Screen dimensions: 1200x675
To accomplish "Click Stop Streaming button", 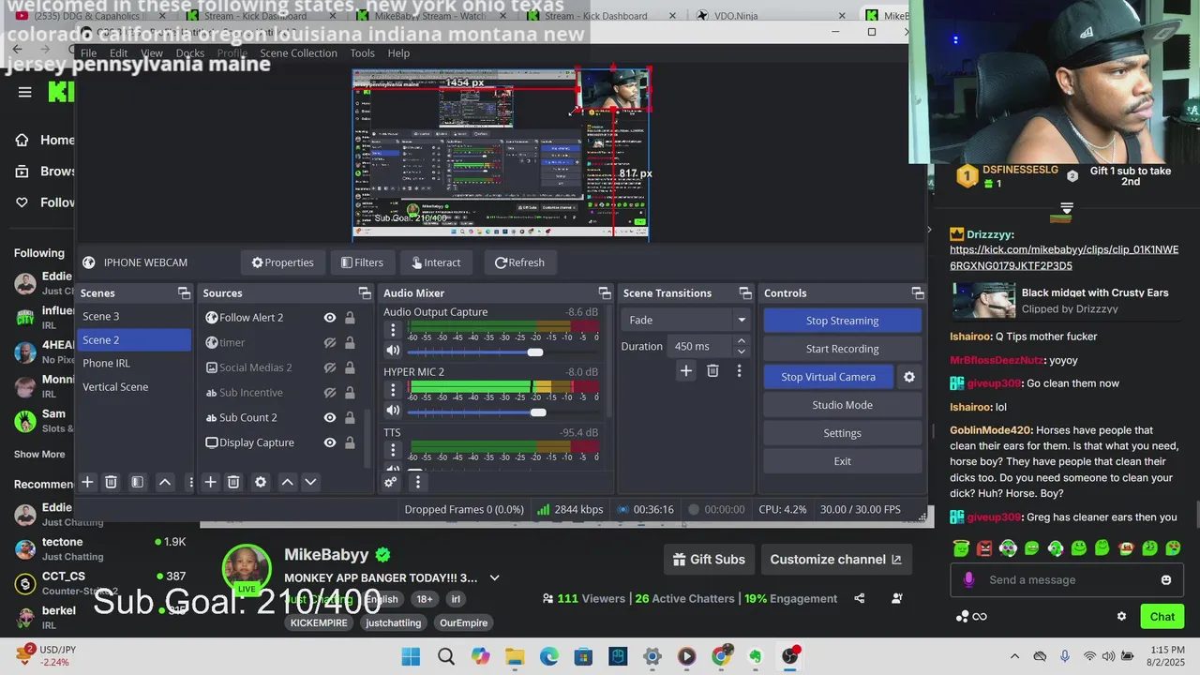I will (x=842, y=321).
